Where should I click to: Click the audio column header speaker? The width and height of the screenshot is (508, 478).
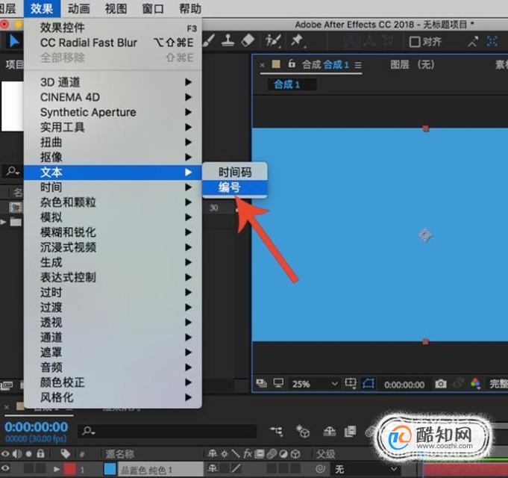[x=17, y=453]
